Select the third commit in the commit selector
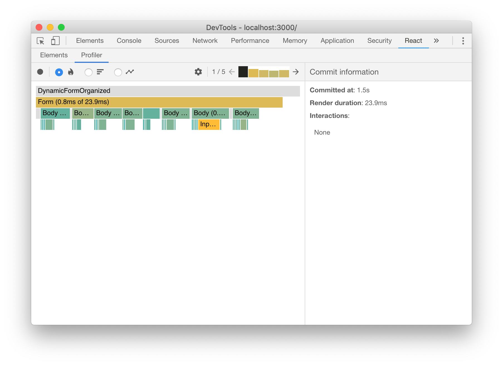The image size is (503, 366). [263, 73]
